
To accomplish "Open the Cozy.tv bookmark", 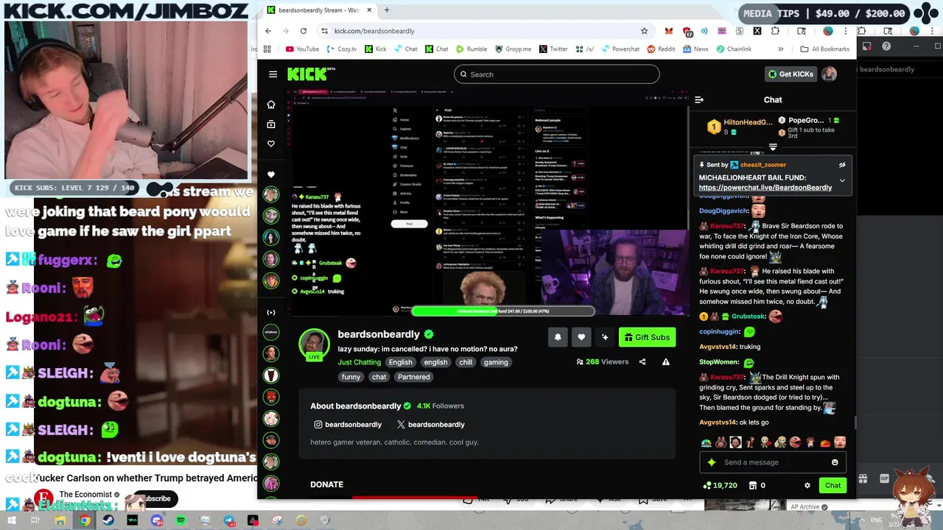I will click(x=341, y=49).
